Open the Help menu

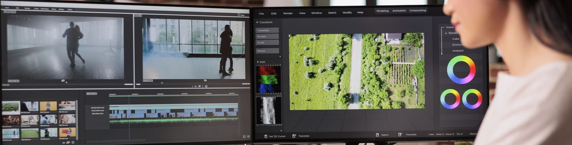(360, 12)
